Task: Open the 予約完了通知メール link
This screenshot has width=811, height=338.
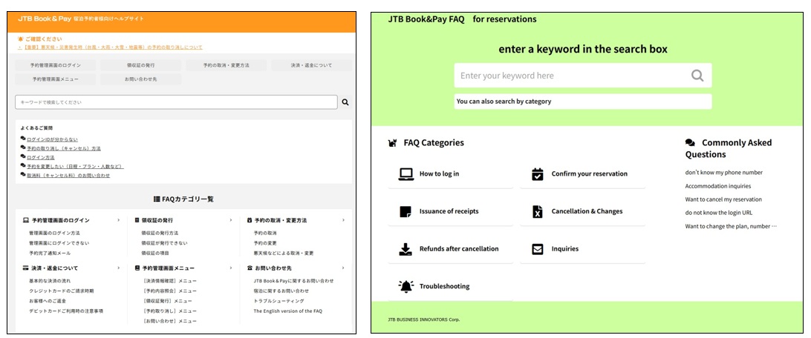Action: click(x=50, y=253)
